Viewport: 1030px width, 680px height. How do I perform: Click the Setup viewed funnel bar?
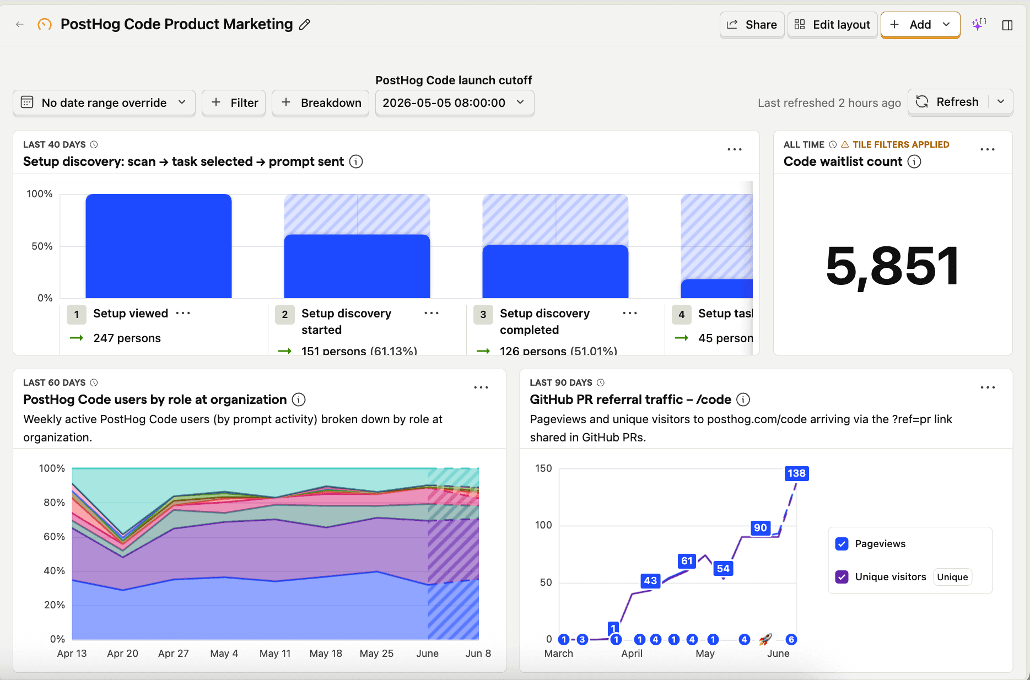(159, 246)
